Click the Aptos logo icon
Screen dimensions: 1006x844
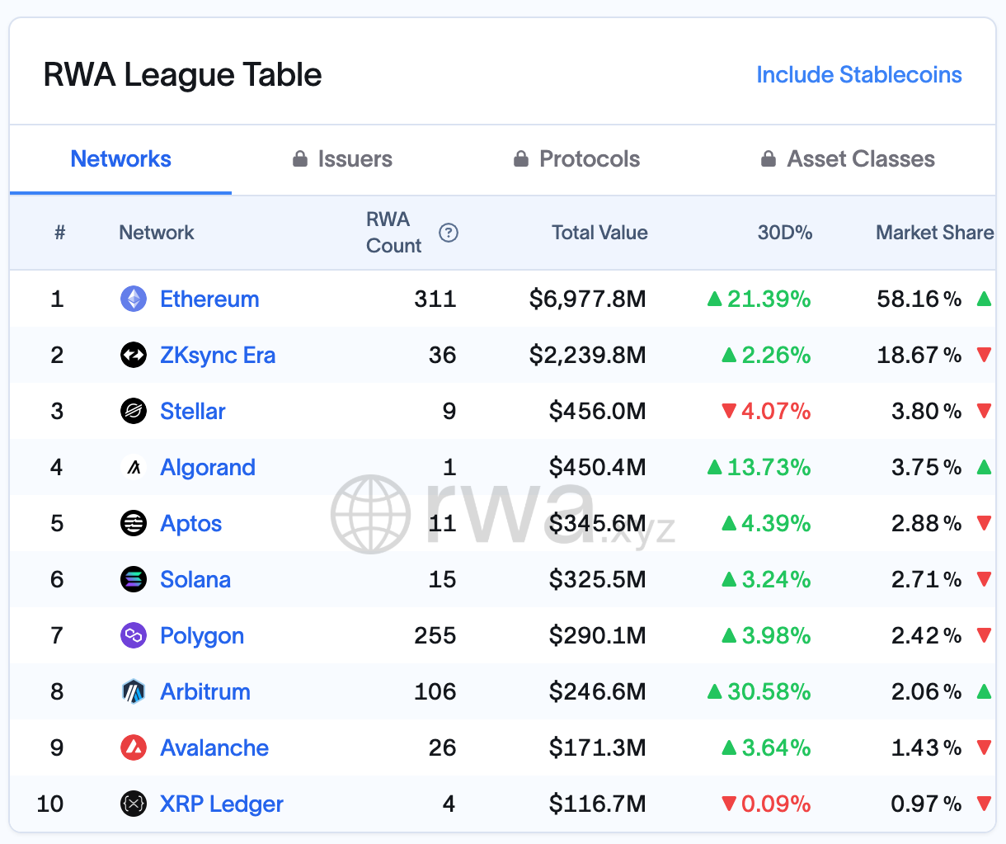[x=134, y=523]
